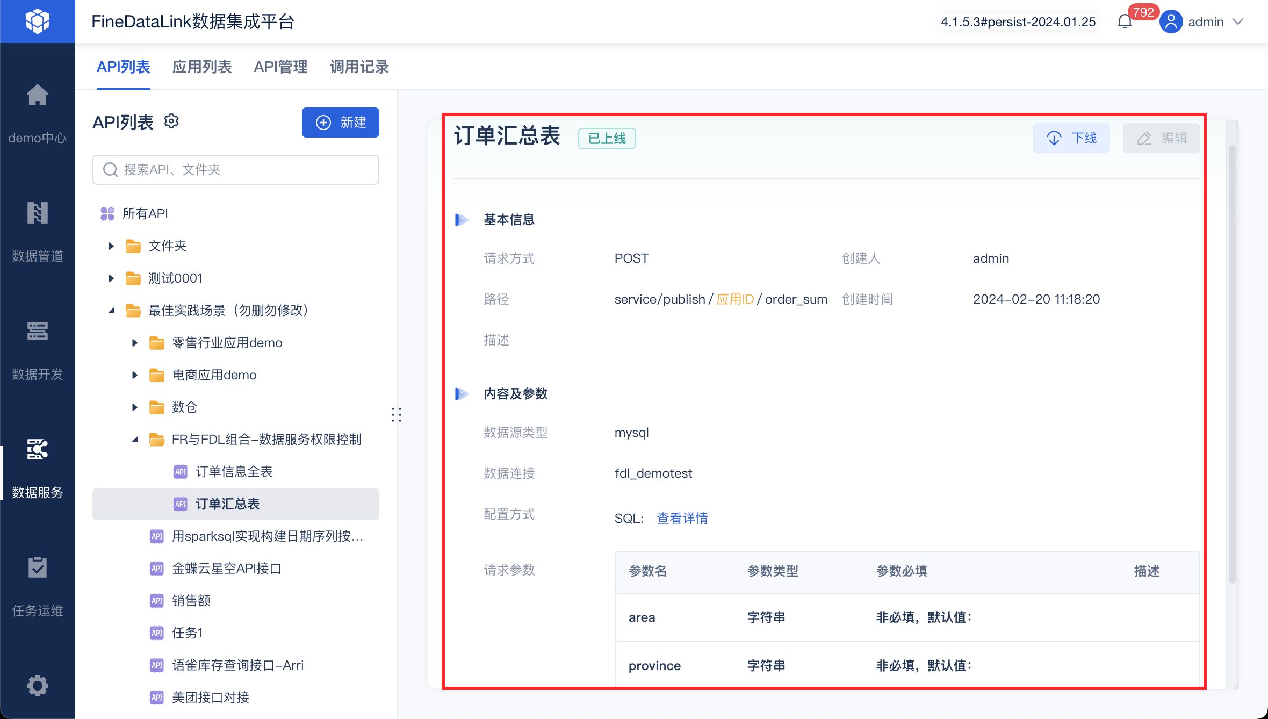Open the notification bell icon
Image resolution: width=1268 pixels, height=719 pixels.
1125,22
